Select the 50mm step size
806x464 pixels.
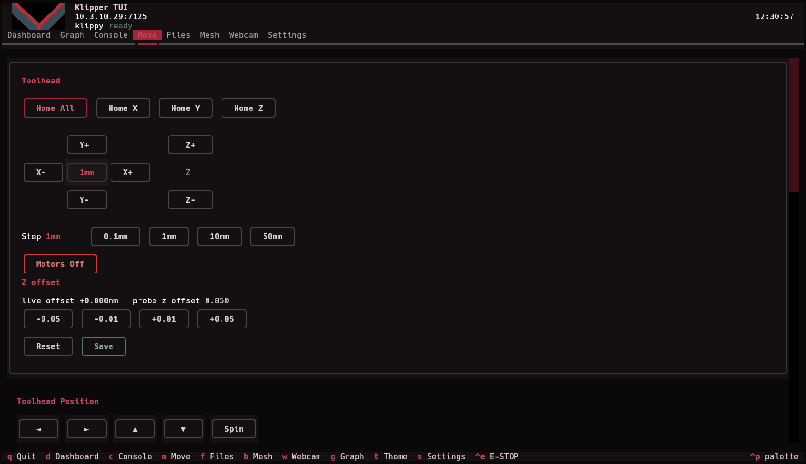point(273,236)
